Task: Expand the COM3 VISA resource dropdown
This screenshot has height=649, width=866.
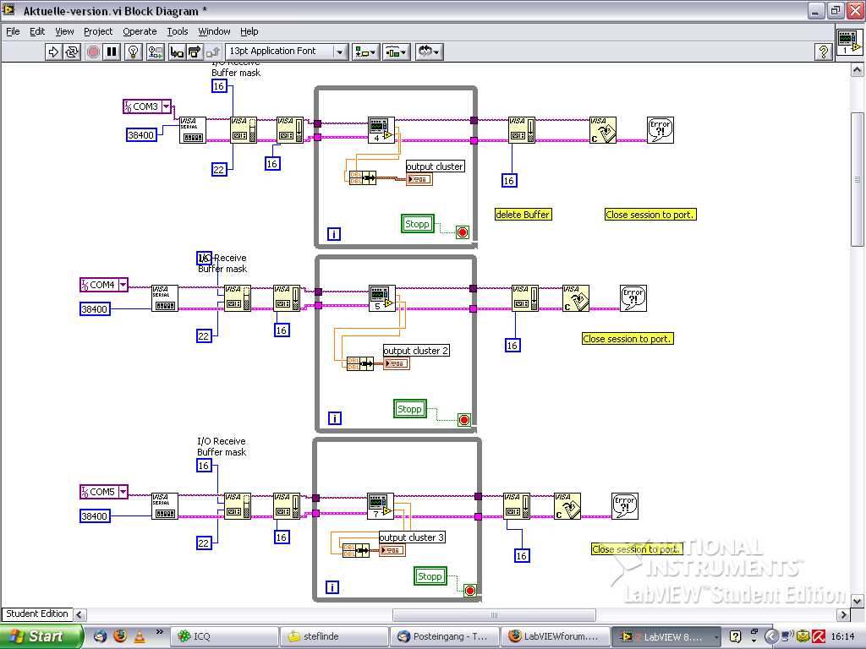Action: point(166,106)
